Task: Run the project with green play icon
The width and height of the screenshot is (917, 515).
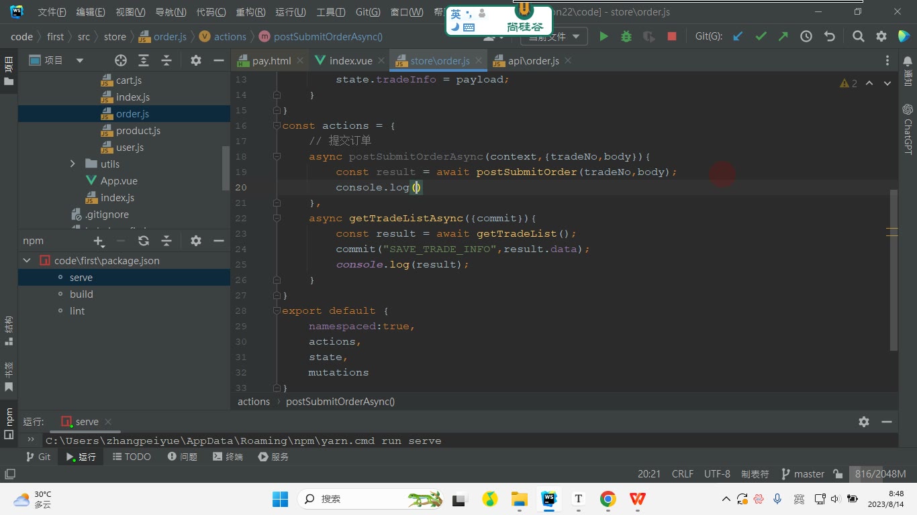Action: 604,36
